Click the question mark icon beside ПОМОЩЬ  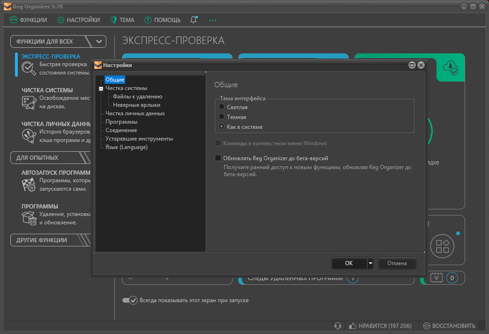[148, 20]
